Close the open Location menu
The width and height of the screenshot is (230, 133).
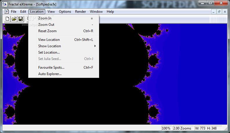click(x=37, y=12)
